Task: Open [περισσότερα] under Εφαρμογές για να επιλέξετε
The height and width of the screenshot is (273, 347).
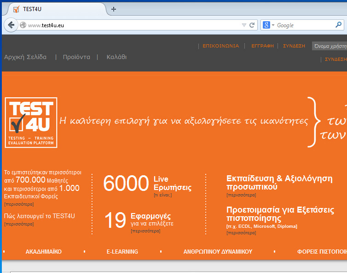Action: click(145, 231)
